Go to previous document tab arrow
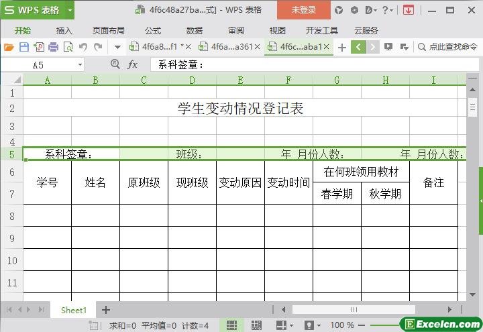This screenshot has width=483, height=332. [x=358, y=47]
